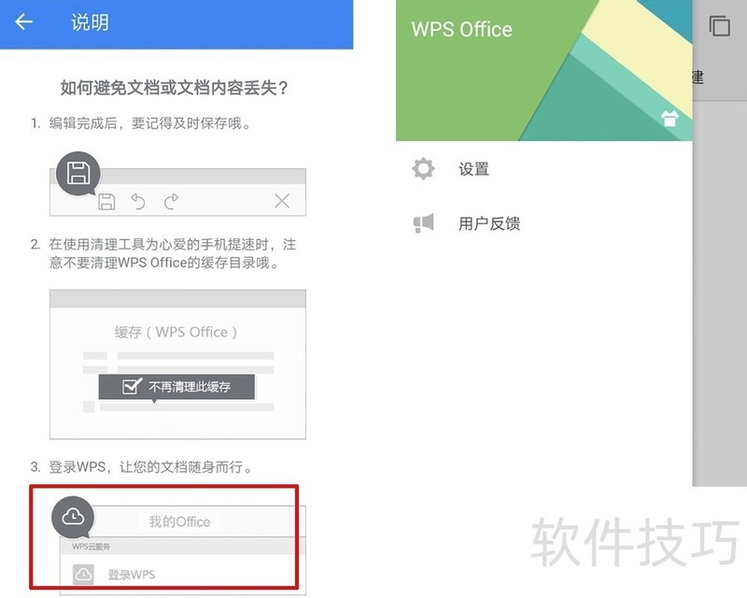The width and height of the screenshot is (747, 598).
Task: Open 用户反馈 via the megaphone icon
Action: coord(423,223)
